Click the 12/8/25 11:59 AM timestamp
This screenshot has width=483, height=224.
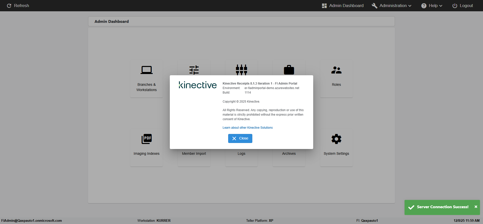tap(467, 221)
